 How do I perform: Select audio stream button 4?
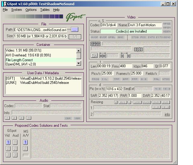pyautogui.click(x=29, y=118)
